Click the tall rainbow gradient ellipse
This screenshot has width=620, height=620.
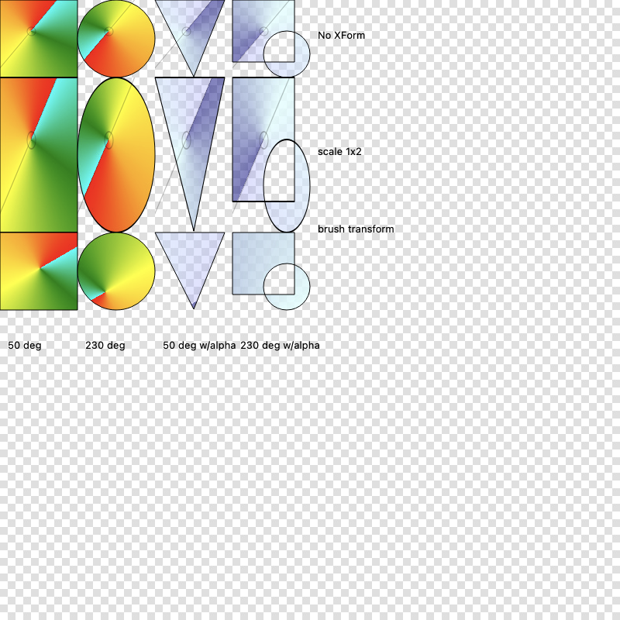(116, 155)
